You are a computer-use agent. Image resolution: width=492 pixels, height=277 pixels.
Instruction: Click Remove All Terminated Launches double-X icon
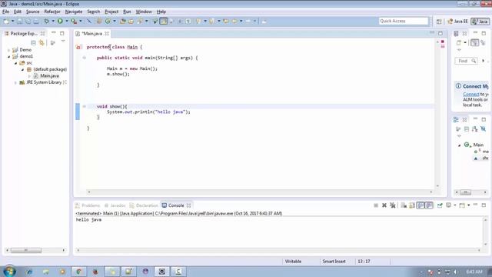(393, 205)
